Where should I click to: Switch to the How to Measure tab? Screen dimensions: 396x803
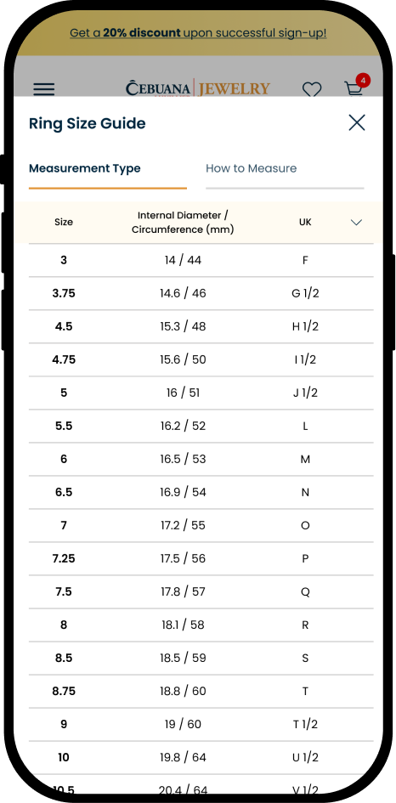click(251, 168)
